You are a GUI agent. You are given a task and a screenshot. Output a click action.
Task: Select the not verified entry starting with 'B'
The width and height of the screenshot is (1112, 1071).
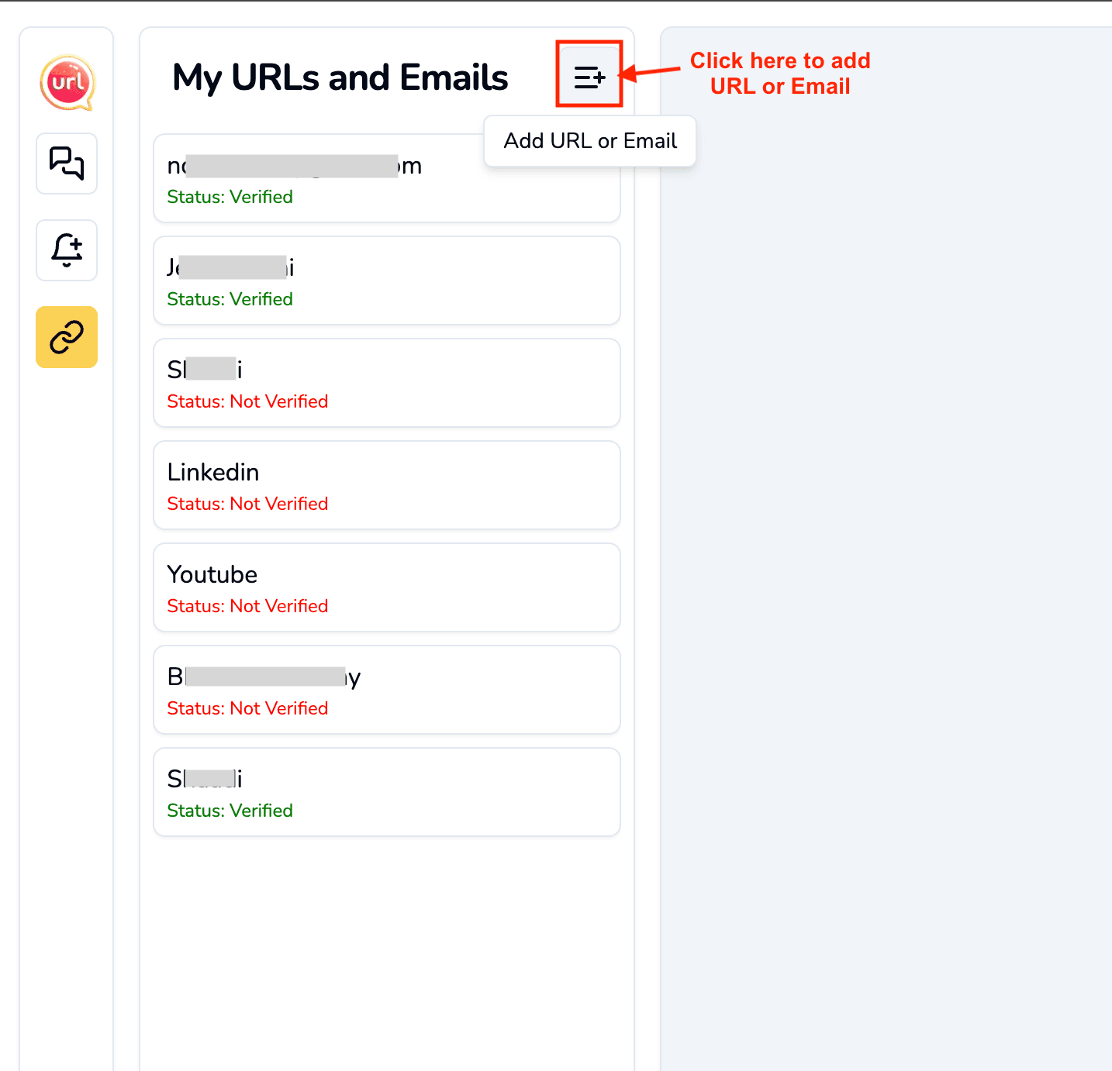tap(387, 690)
